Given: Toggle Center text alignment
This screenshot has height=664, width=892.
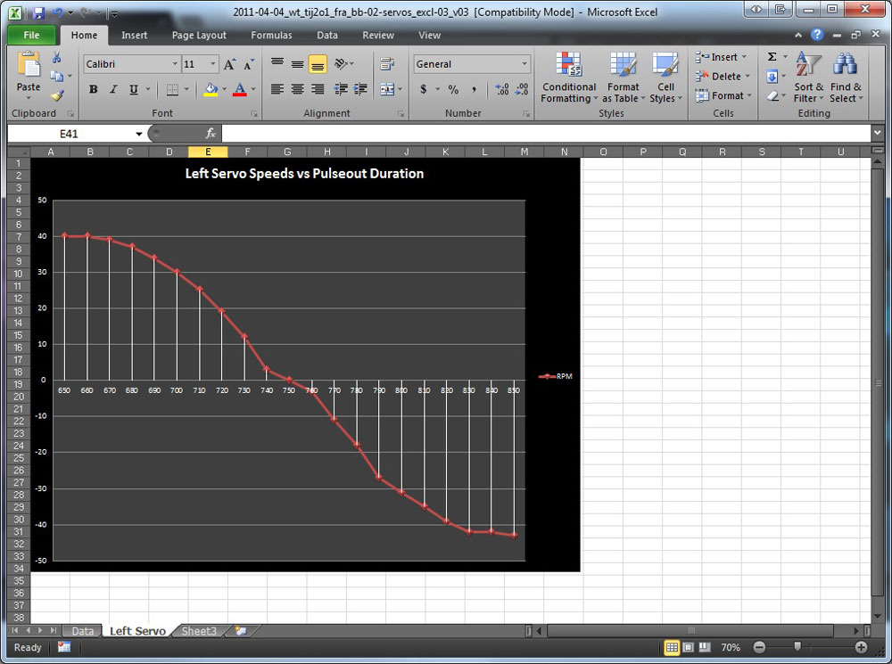Looking at the screenshot, I should (x=298, y=89).
